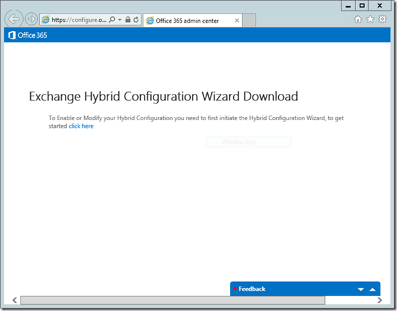
Task: Select the Office 365 admin center tab
Action: [193, 21]
